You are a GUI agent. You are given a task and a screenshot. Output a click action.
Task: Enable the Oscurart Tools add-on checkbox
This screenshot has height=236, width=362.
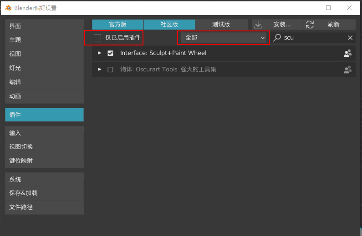click(x=110, y=70)
